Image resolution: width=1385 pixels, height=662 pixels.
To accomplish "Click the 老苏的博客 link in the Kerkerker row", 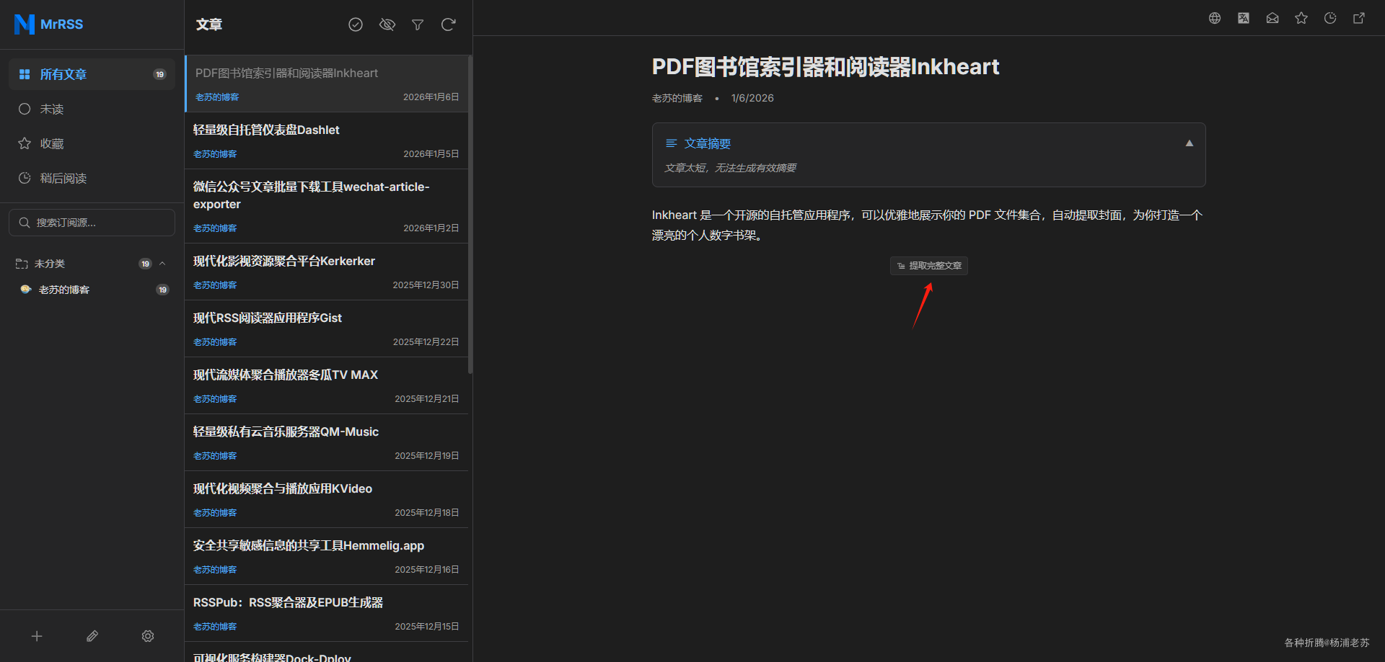I will coord(215,285).
